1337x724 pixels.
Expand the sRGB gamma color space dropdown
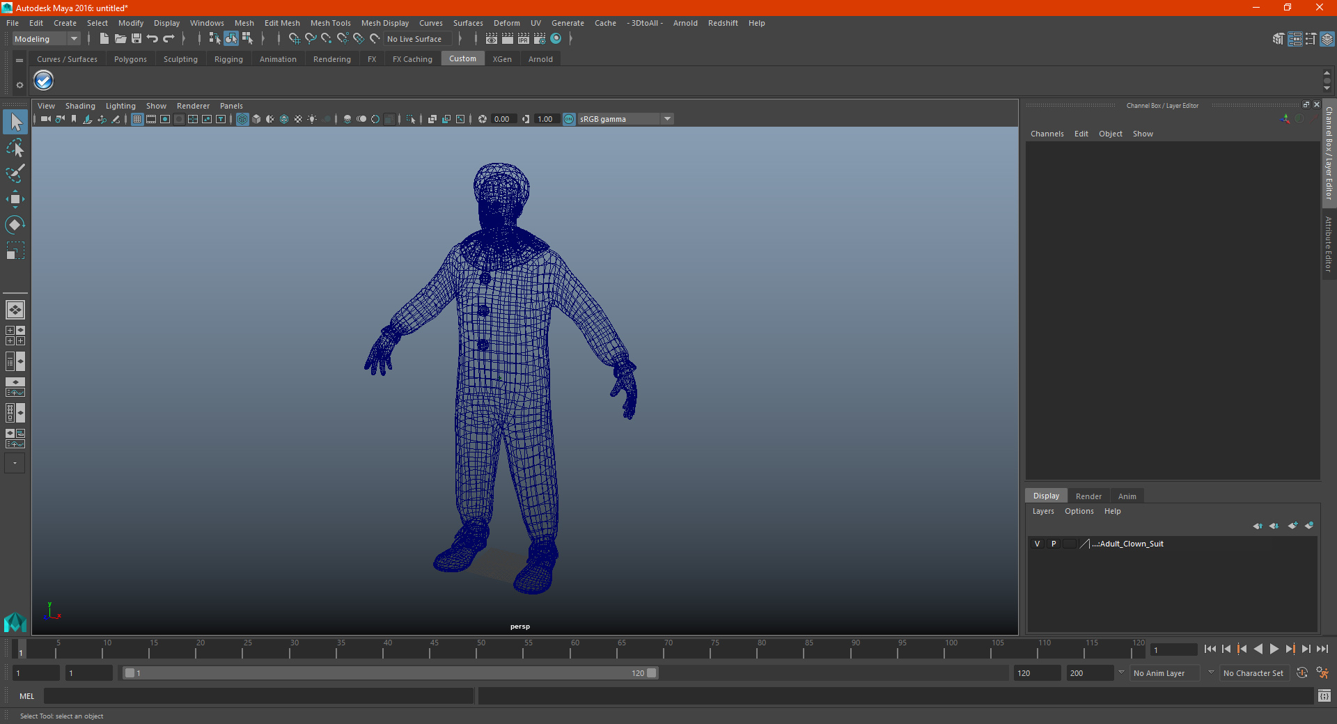click(x=667, y=119)
